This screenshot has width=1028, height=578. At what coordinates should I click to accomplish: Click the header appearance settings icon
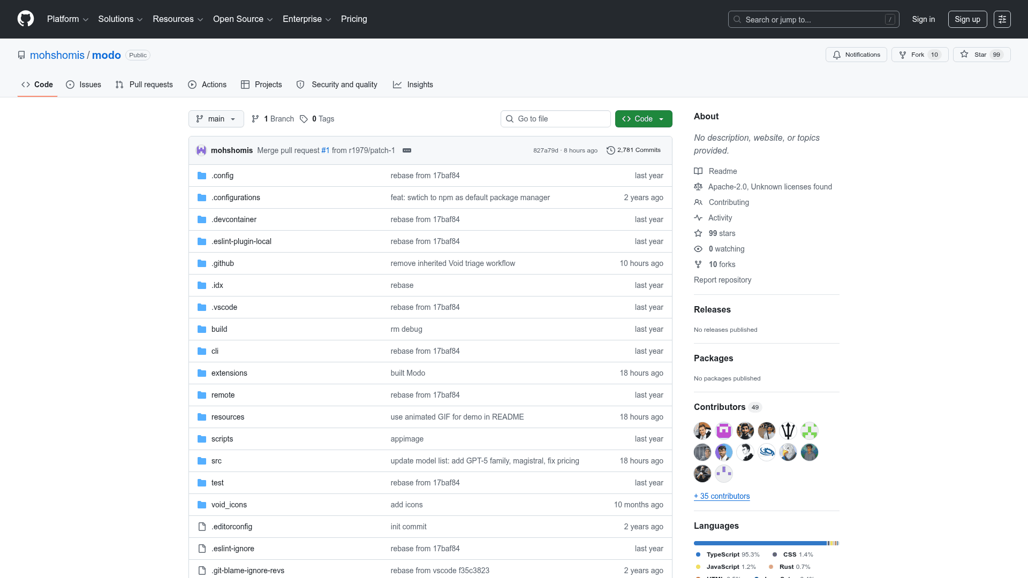click(1002, 19)
